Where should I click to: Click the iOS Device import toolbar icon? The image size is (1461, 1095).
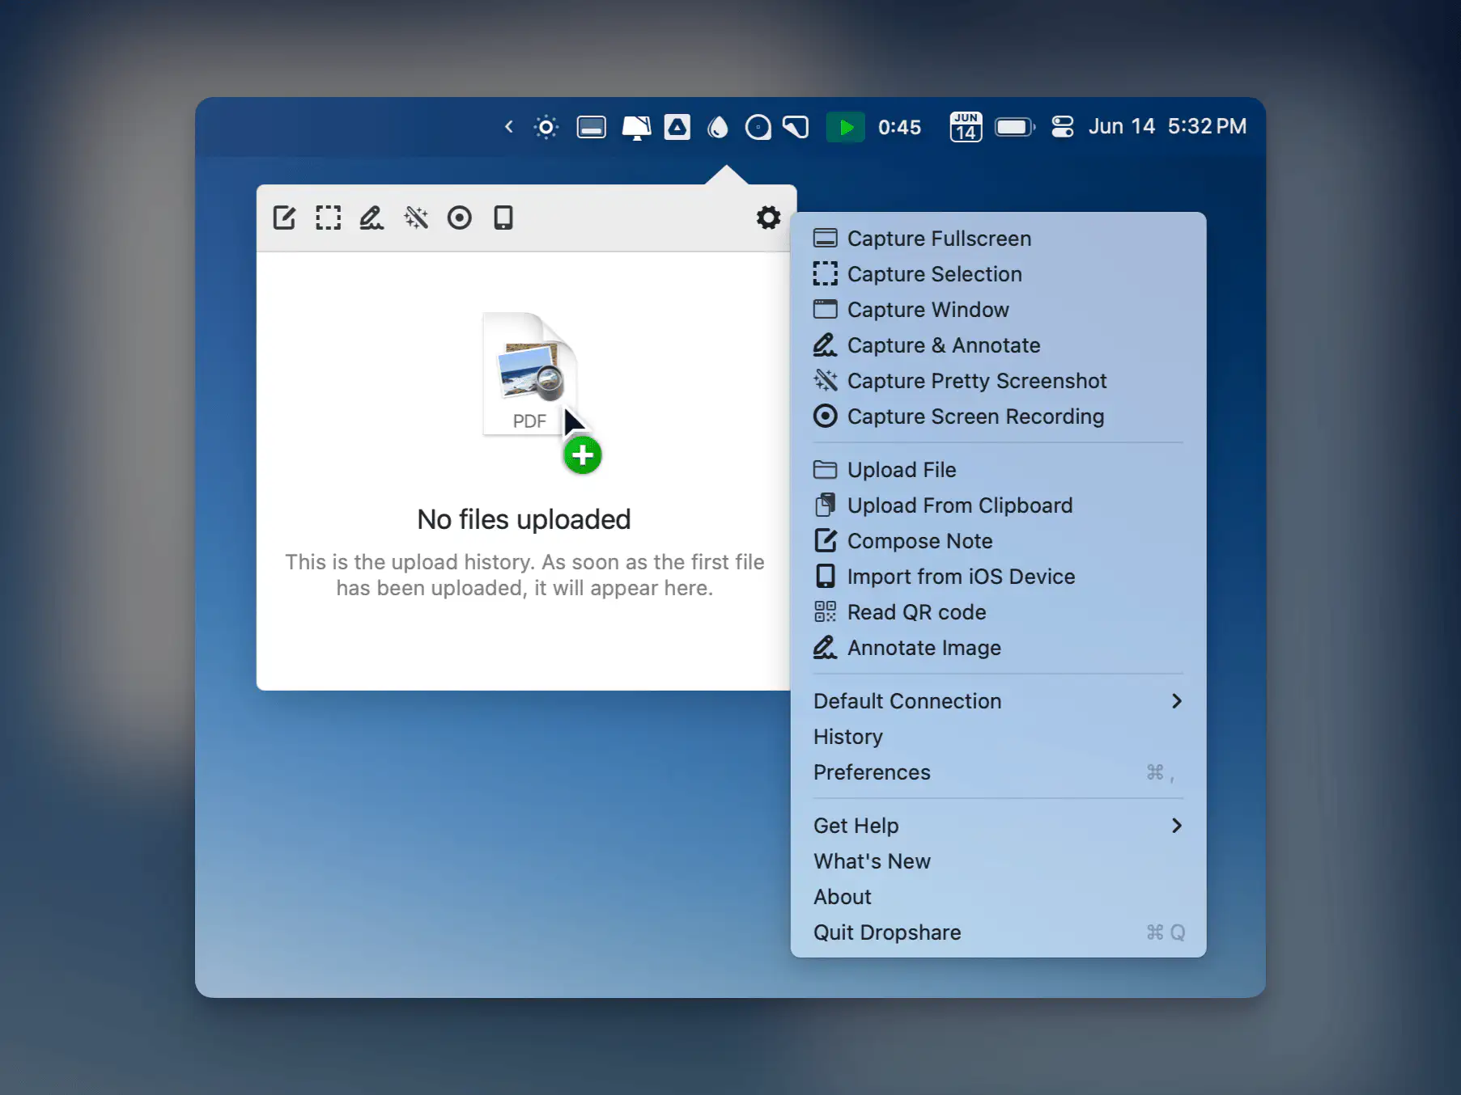coord(503,218)
